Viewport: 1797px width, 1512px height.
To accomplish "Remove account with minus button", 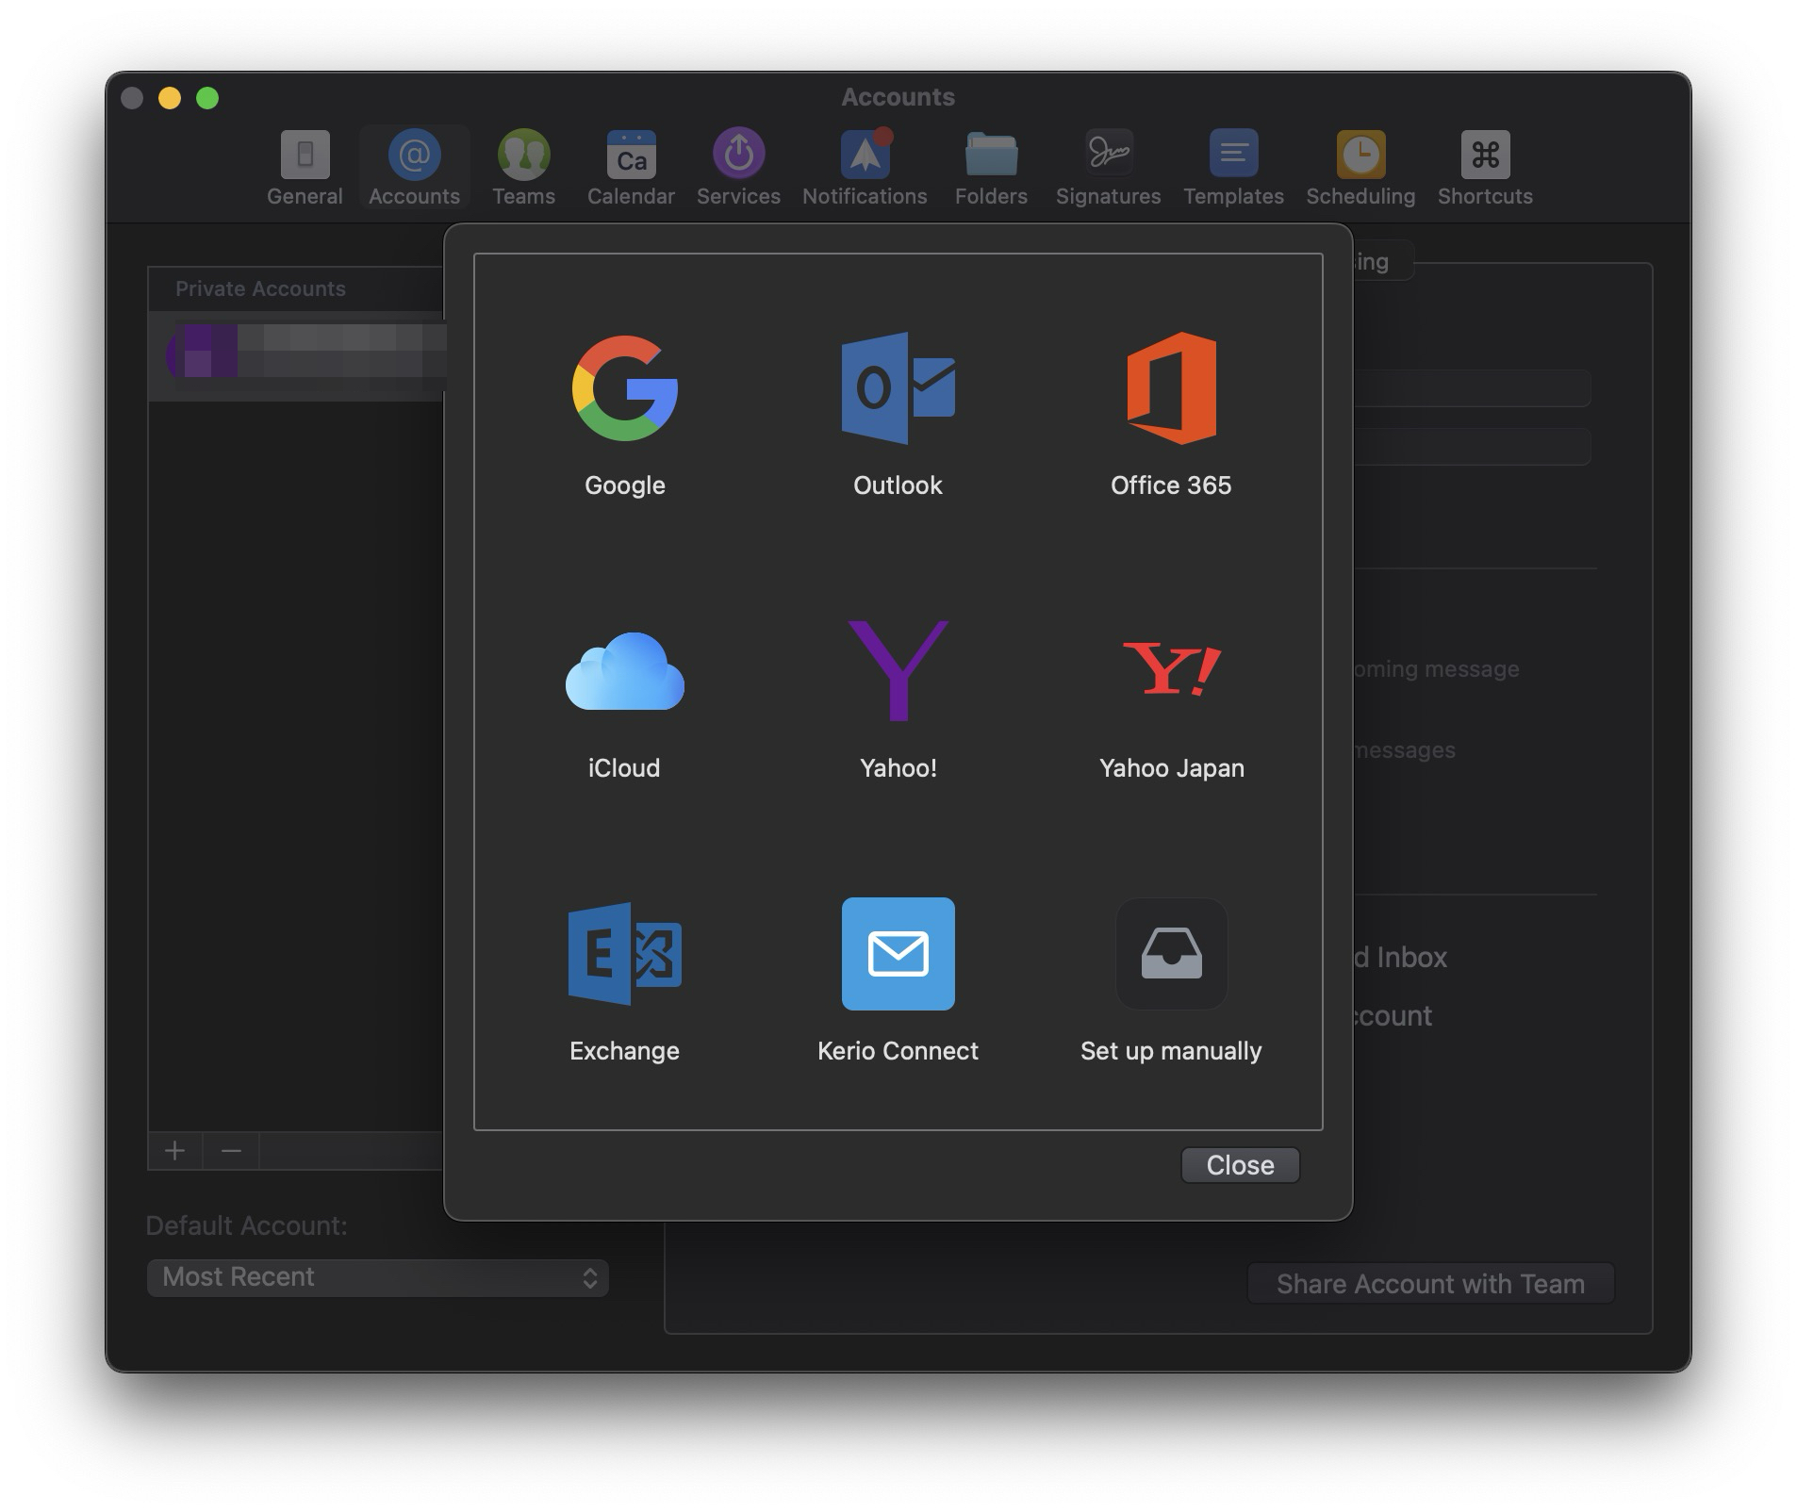I will (x=231, y=1151).
